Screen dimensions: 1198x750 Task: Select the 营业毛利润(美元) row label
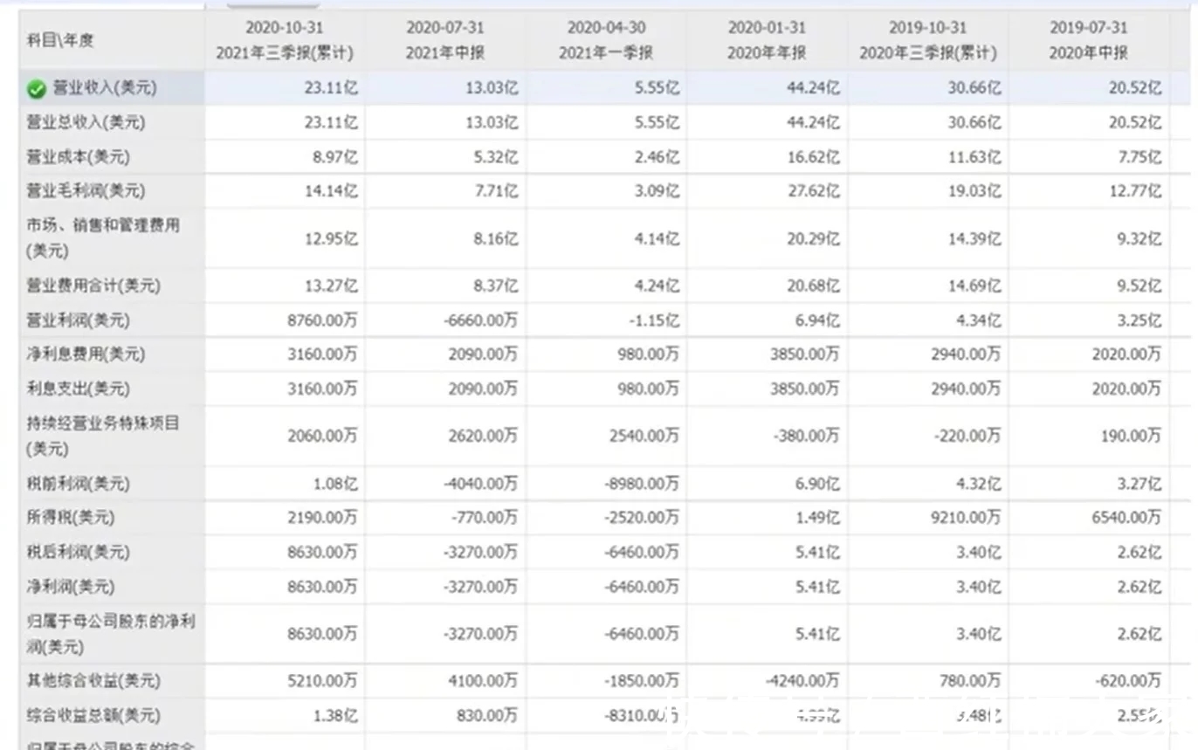(x=85, y=191)
